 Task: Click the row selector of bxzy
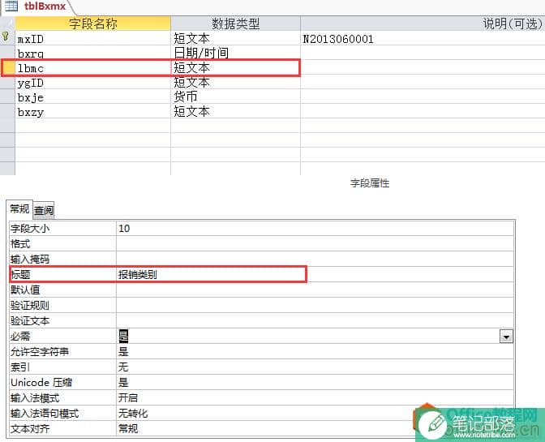pyautogui.click(x=7, y=112)
